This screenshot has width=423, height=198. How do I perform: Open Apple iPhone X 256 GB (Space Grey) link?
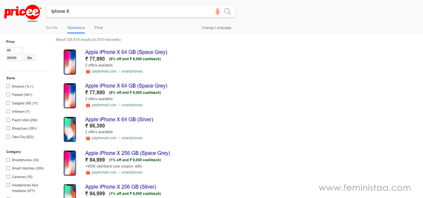point(128,153)
